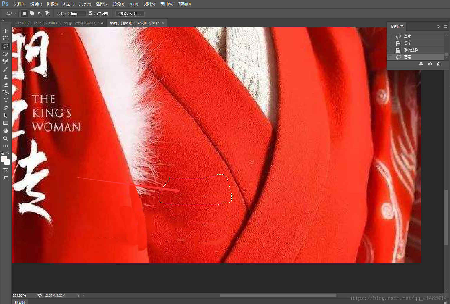Choose New Selection mode

24,13
